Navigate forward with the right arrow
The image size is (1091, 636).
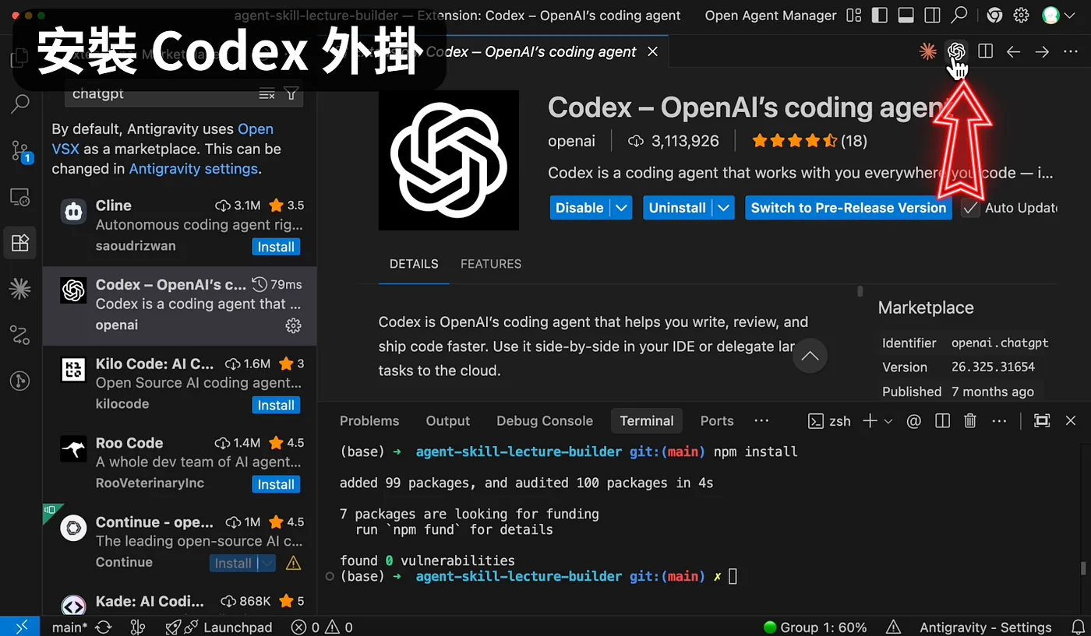[1042, 51]
